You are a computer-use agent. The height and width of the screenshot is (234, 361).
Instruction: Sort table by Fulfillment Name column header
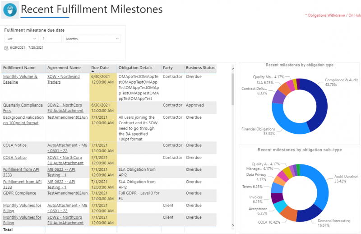point(19,68)
